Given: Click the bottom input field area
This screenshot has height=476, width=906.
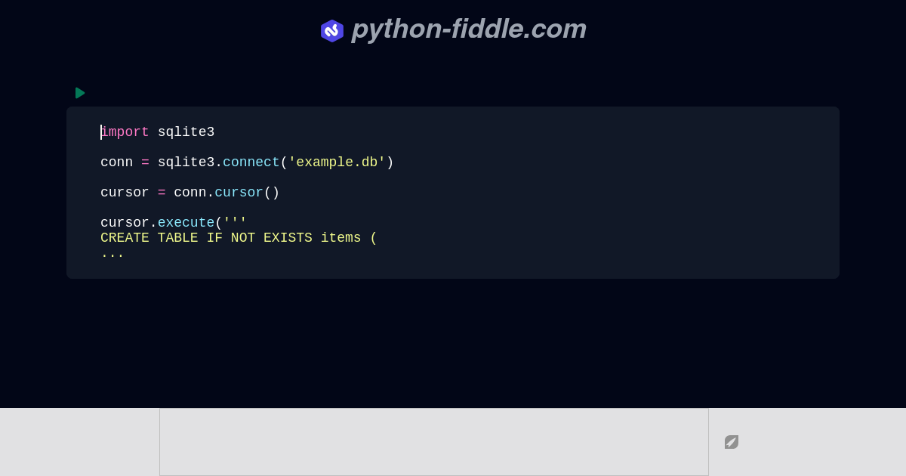Looking at the screenshot, I should point(434,441).
